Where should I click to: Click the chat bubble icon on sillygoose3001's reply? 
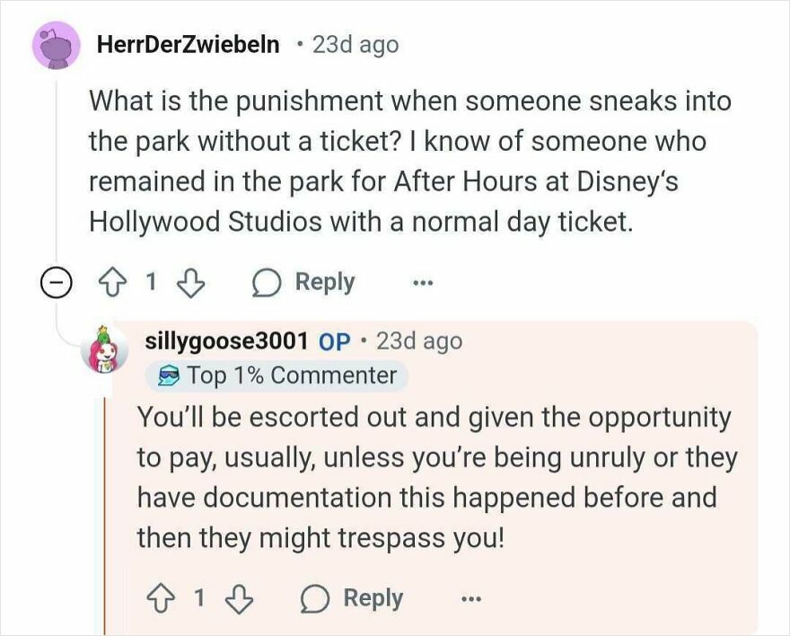tap(315, 597)
